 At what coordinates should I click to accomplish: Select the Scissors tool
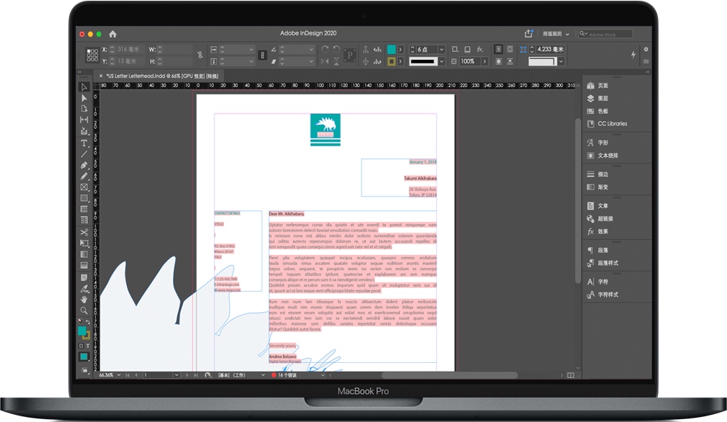pos(84,232)
